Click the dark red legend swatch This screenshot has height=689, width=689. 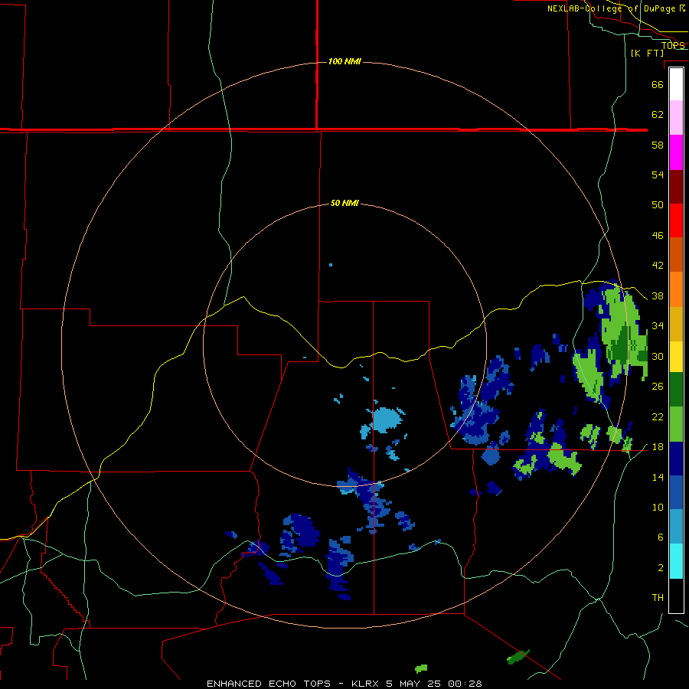[x=676, y=186]
